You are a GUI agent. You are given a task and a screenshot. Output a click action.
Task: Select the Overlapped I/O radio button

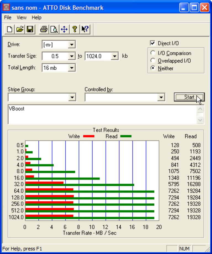(x=153, y=60)
